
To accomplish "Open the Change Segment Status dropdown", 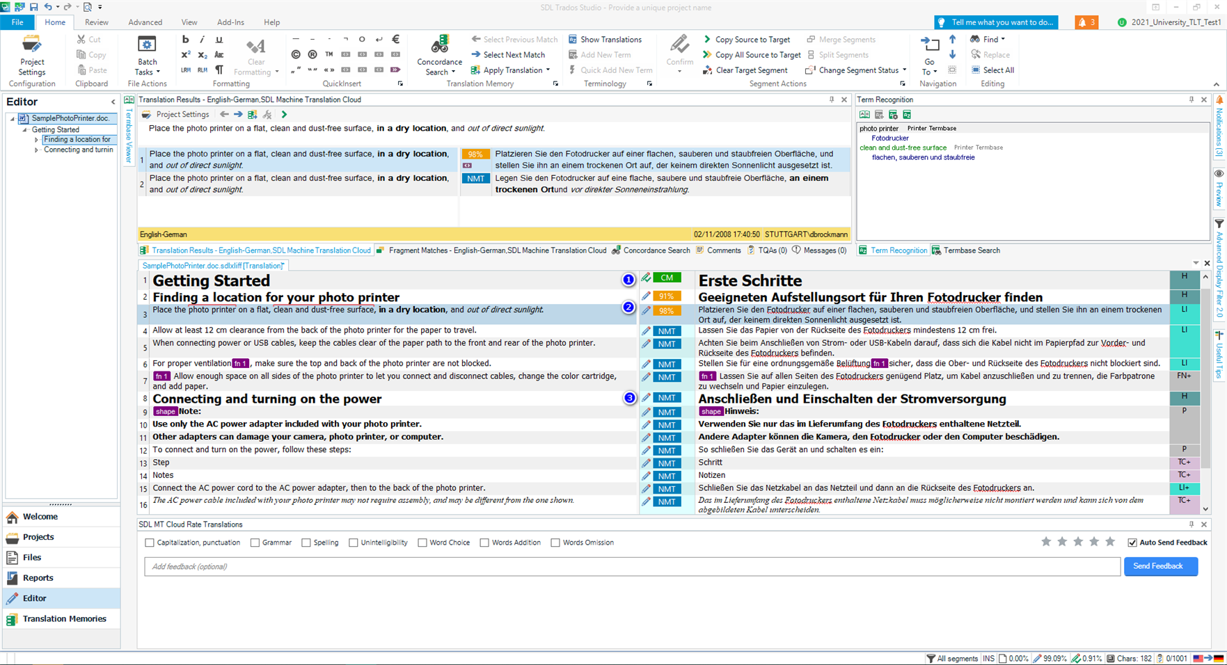I will [904, 70].
